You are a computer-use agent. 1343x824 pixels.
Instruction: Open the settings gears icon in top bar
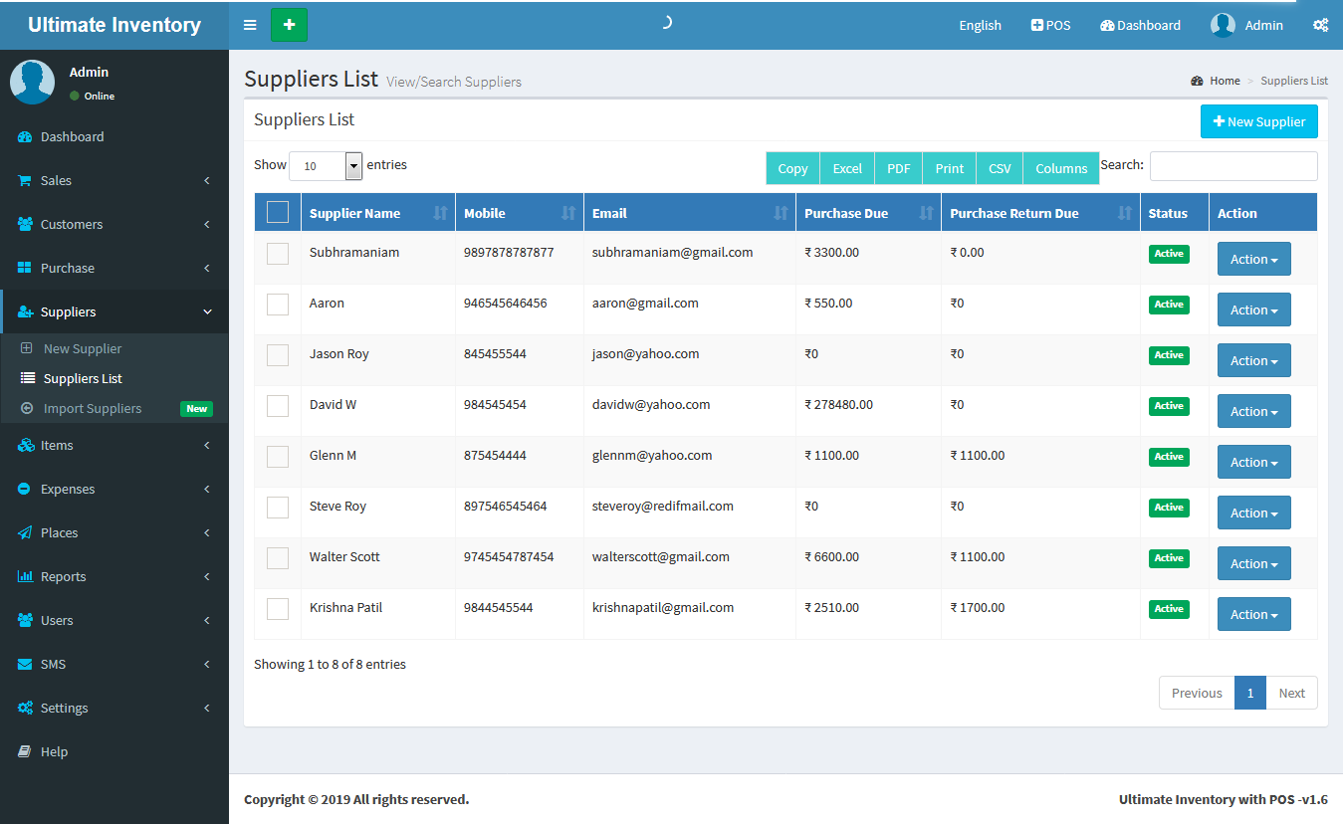click(x=1320, y=25)
